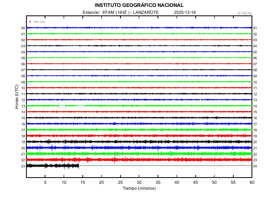This screenshot has height=204, width=272.
Task: Click the station label EFAM ( HHZ ) - LANZAROTE
Action: [x=121, y=12]
